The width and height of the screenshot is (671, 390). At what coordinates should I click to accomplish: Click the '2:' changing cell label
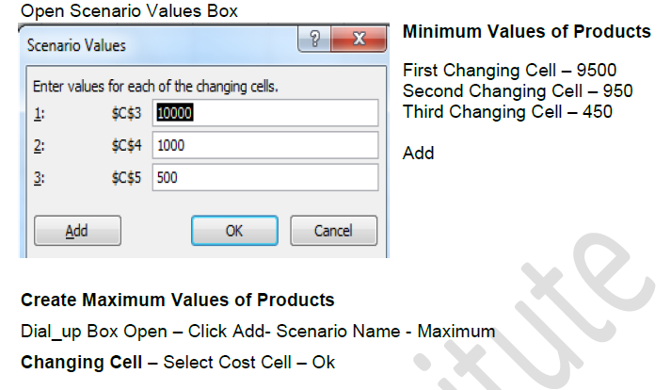tap(39, 146)
